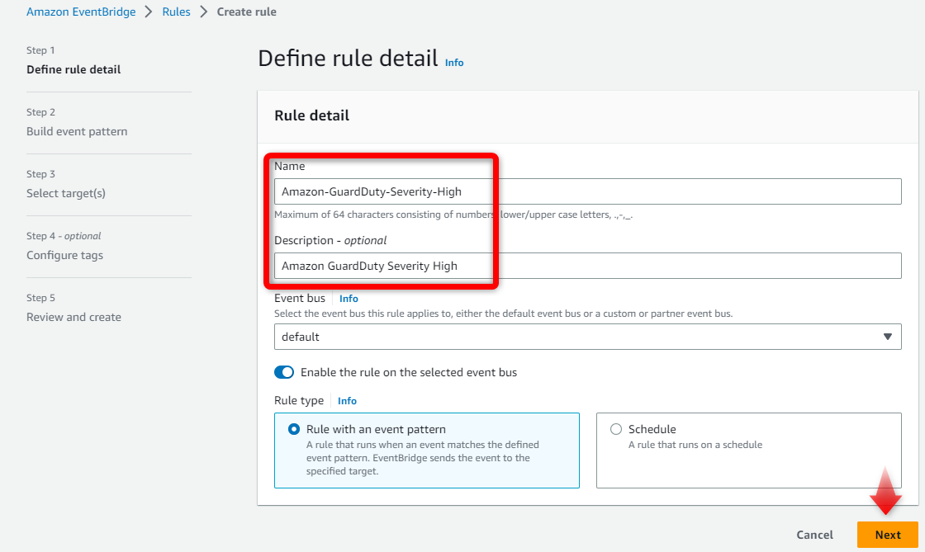The image size is (925, 552).
Task: Select the Schedule rule type radio
Action: (616, 429)
